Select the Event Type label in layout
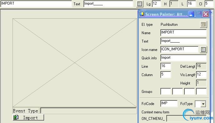215x123 pixels. pyautogui.click(x=26, y=111)
